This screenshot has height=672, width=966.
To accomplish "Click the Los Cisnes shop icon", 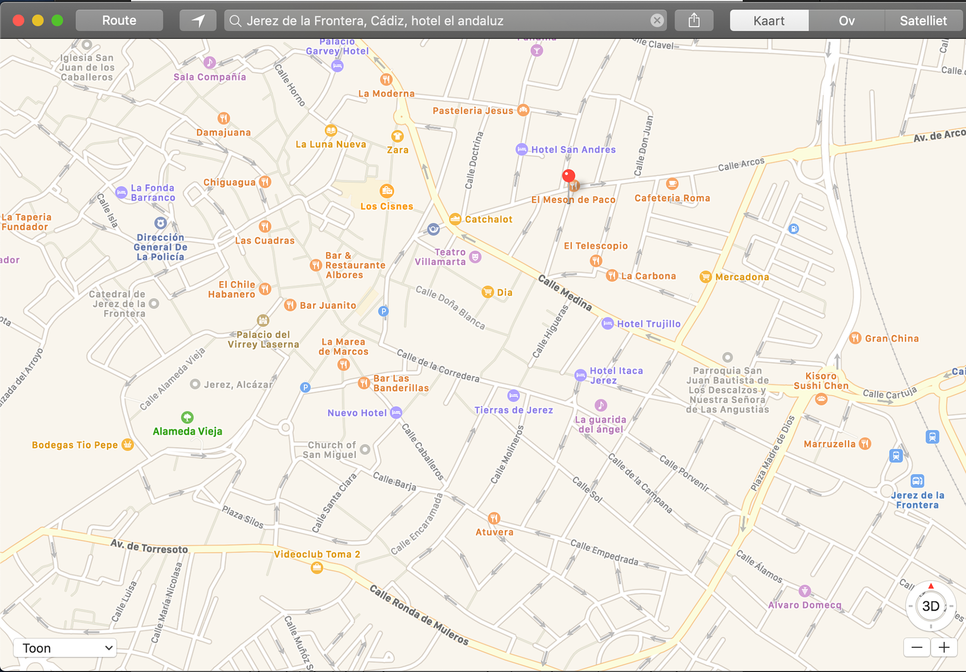I will tap(387, 191).
